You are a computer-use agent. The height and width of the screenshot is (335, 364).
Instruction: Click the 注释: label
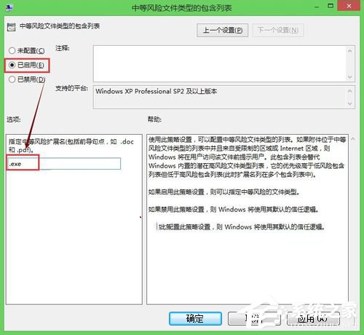pyautogui.click(x=63, y=48)
